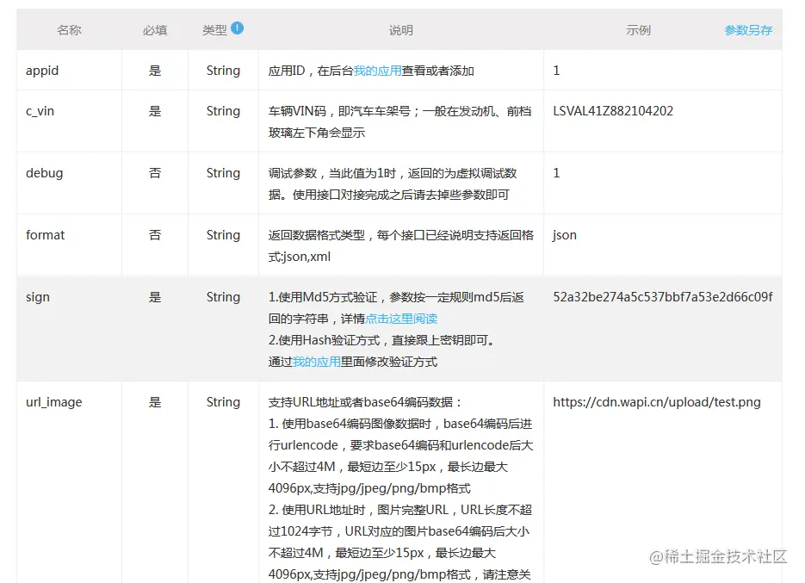Click the 说明 column header
The image size is (805, 583).
401,30
